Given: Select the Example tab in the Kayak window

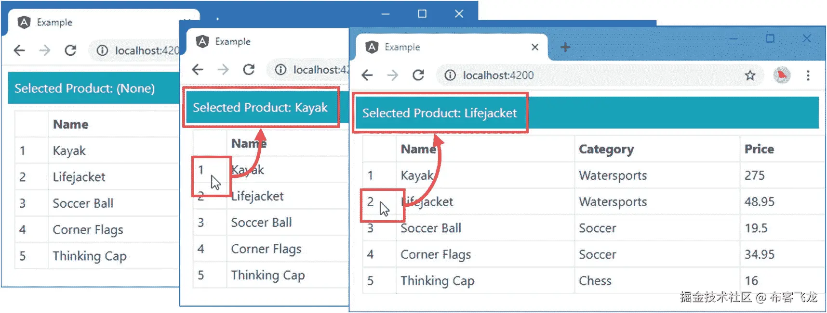Looking at the screenshot, I should pyautogui.click(x=232, y=42).
